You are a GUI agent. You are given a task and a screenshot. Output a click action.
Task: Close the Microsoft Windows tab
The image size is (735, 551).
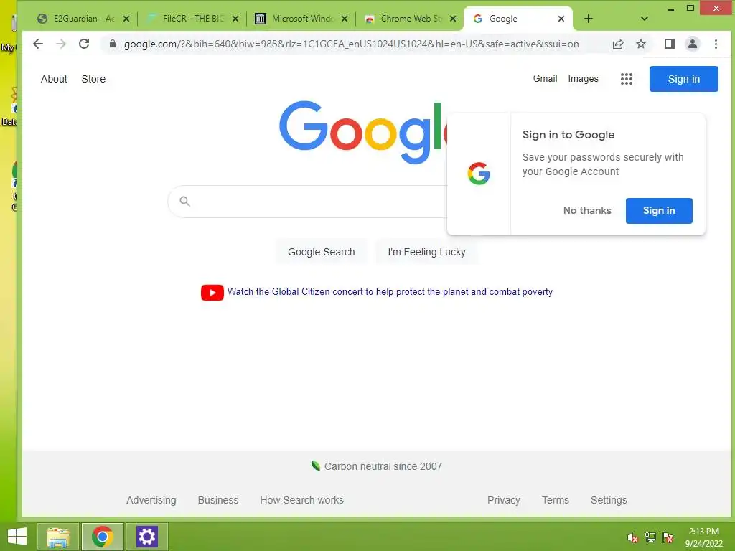[345, 19]
